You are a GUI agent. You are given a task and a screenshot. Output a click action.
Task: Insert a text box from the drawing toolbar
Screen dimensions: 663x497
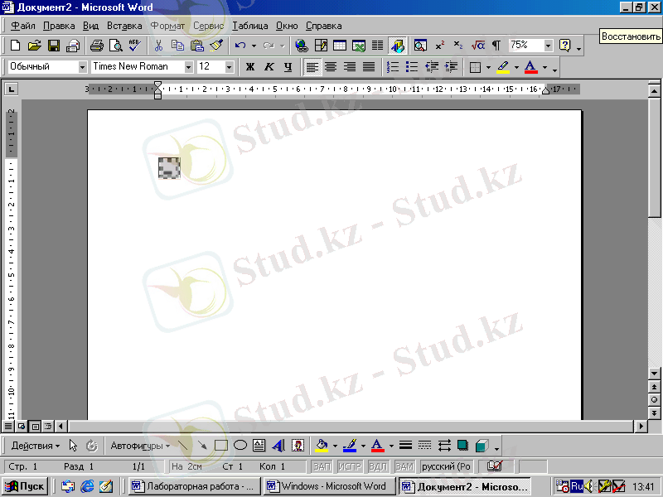click(259, 446)
